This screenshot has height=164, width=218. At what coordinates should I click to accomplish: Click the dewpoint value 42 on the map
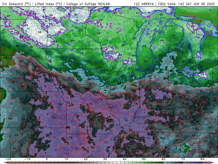(70, 14)
